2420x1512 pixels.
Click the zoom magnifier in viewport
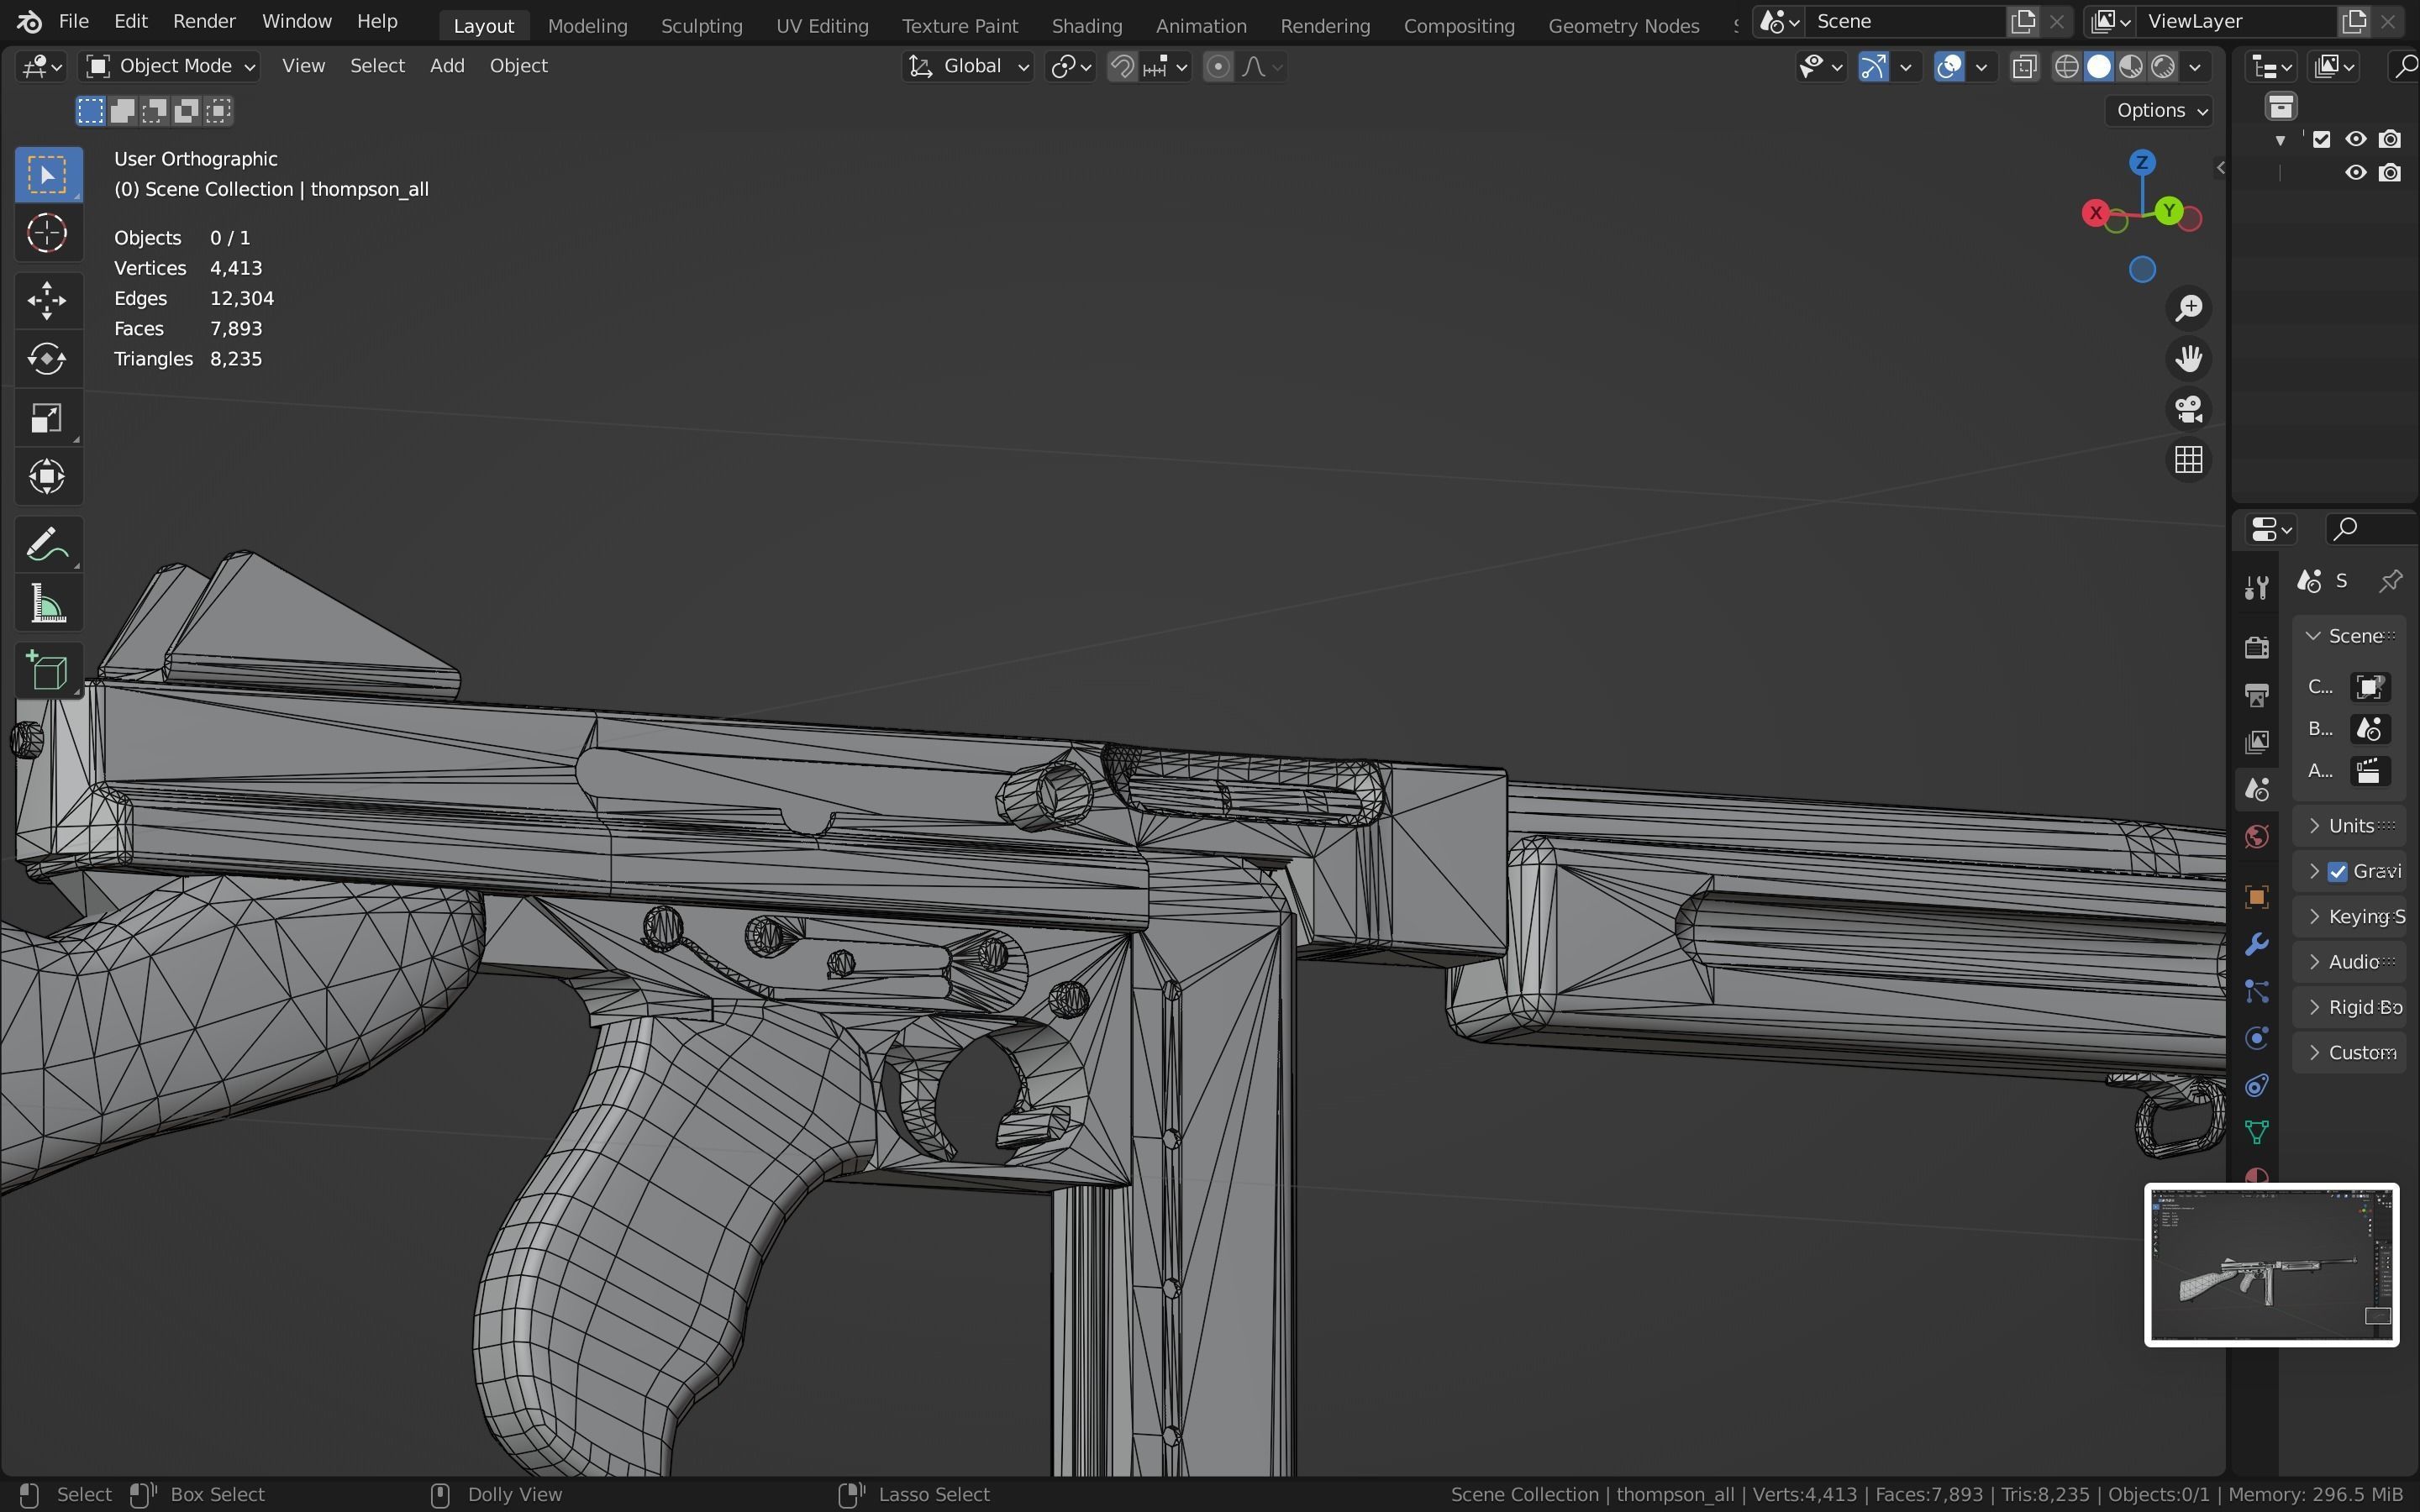(2189, 308)
